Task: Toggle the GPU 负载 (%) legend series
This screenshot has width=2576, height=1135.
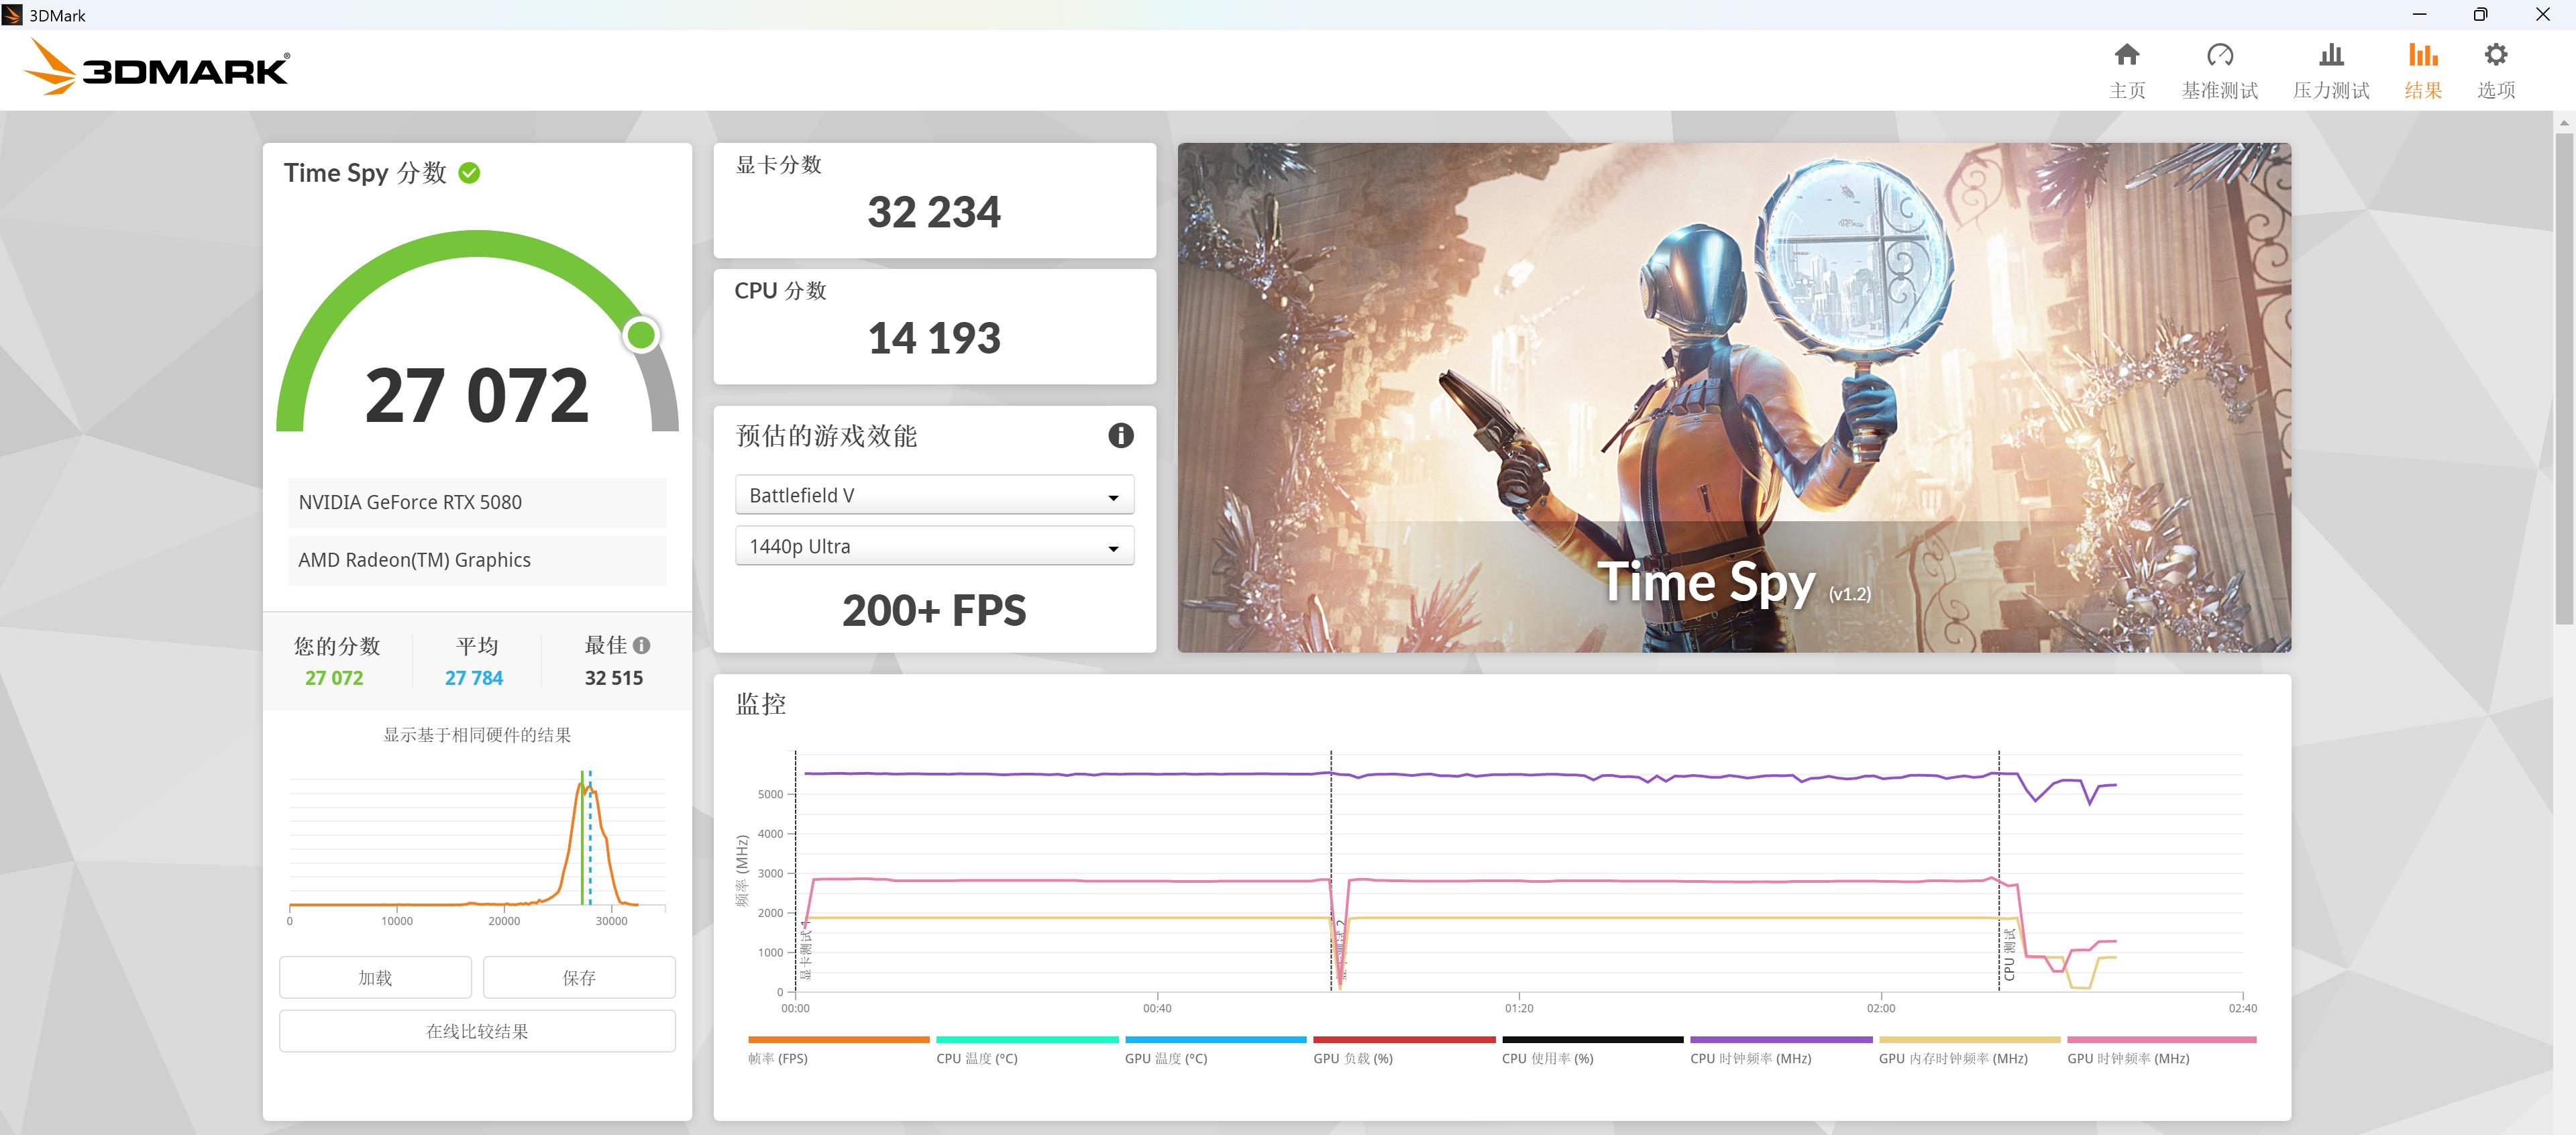Action: (x=1352, y=1058)
